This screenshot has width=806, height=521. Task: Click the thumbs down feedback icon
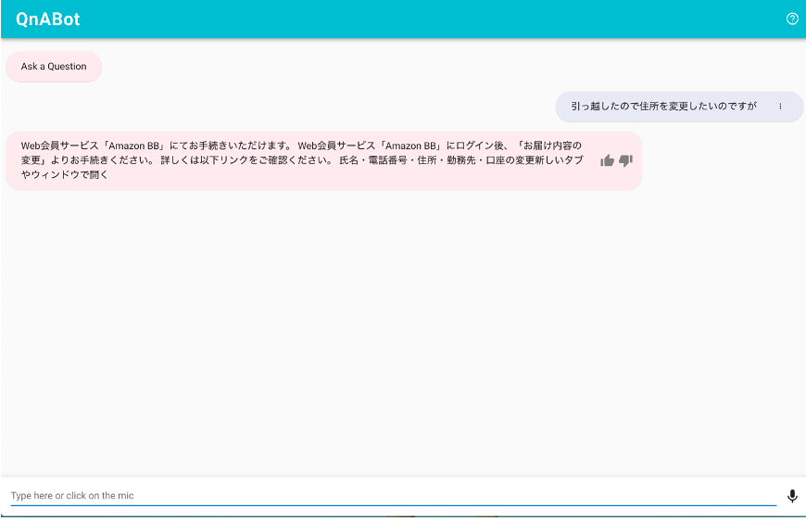[625, 161]
